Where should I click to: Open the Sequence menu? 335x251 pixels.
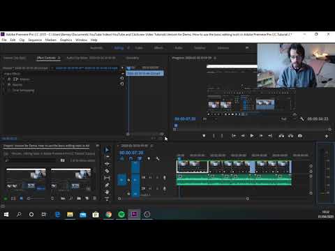35,40
